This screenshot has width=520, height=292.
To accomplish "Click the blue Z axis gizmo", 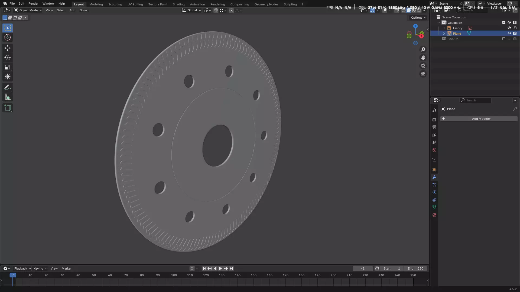I will [x=415, y=26].
